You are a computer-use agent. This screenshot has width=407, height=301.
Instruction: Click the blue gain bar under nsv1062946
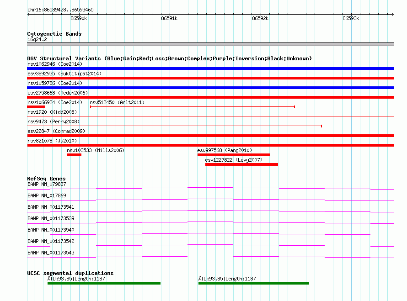click(210, 69)
